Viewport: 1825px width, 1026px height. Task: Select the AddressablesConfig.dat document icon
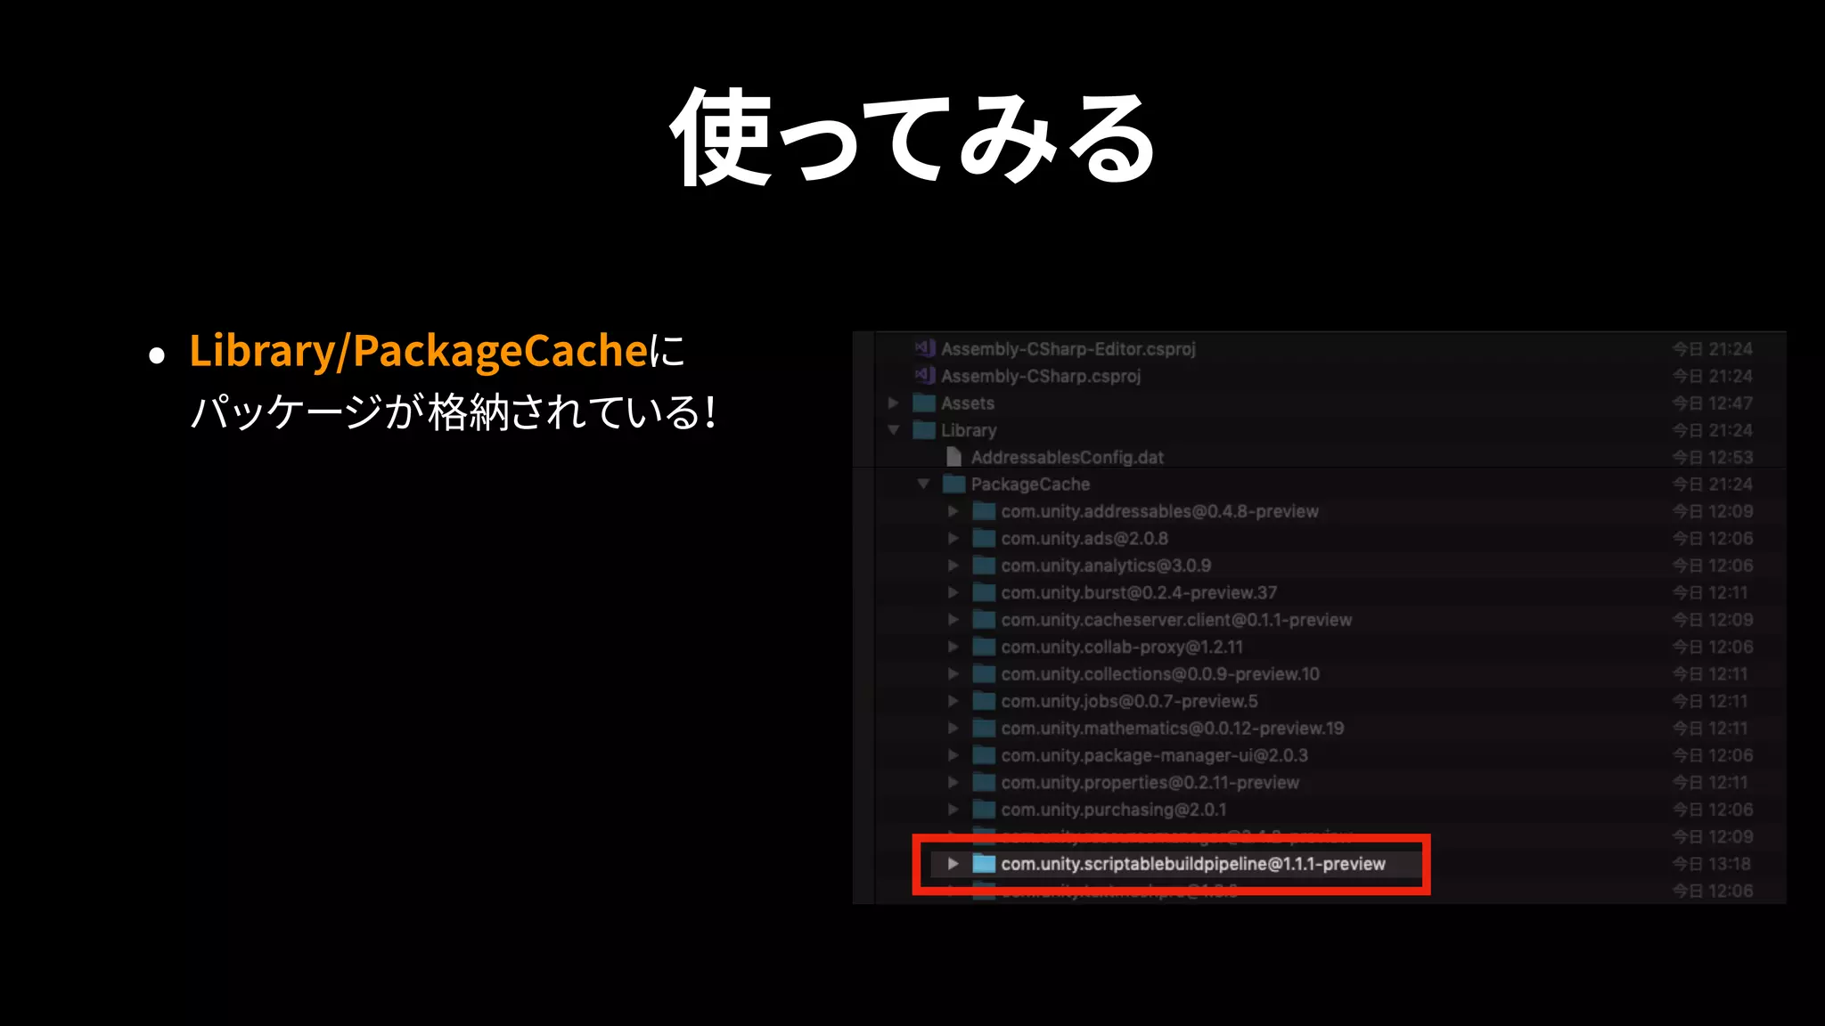tap(953, 457)
